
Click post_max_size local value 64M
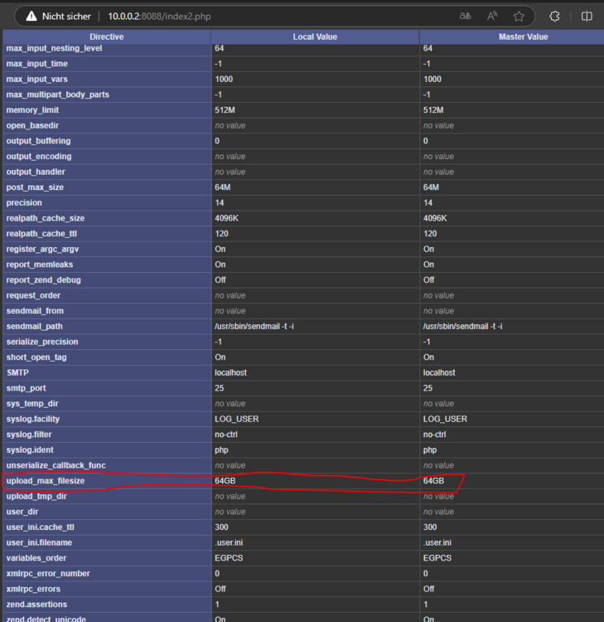(222, 187)
